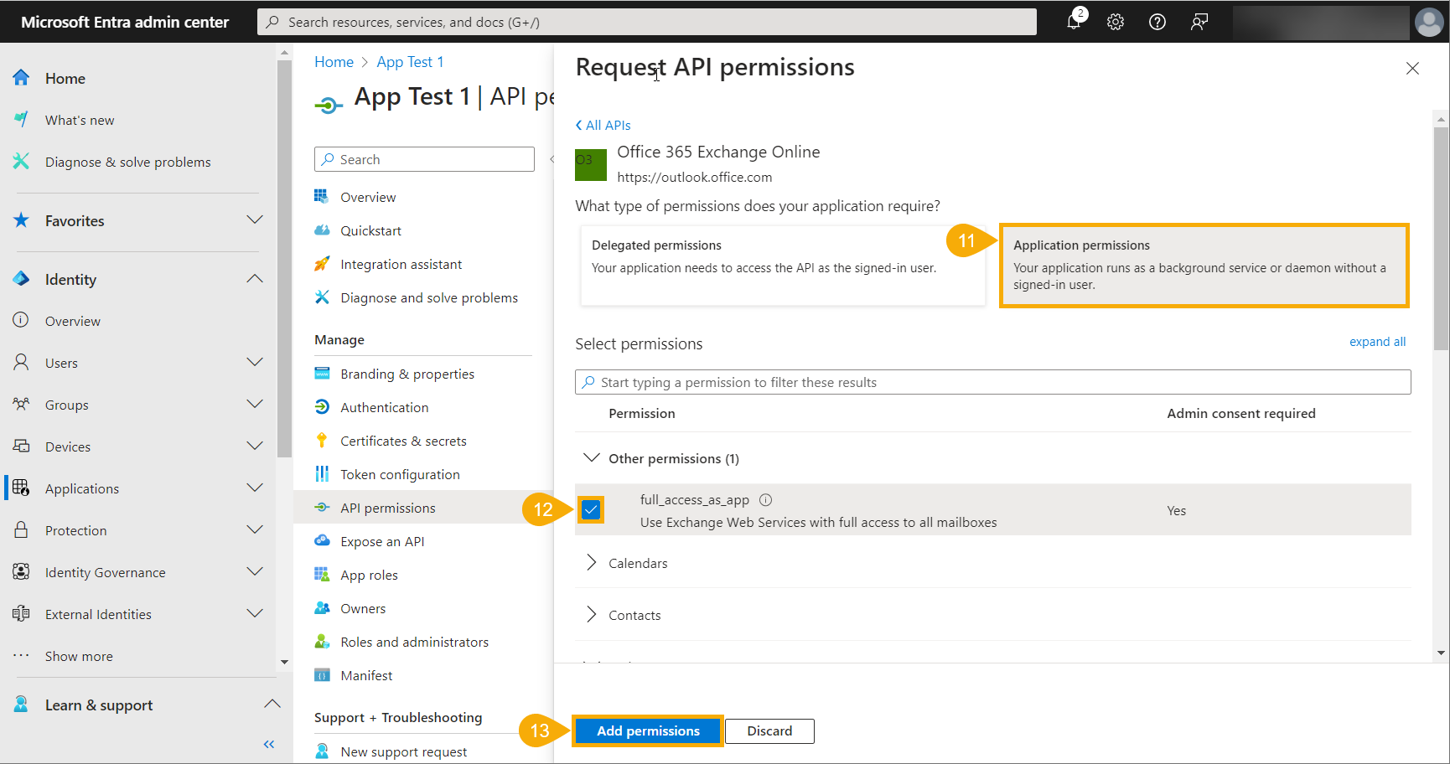Select the Application permissions tile

[x=1204, y=265]
